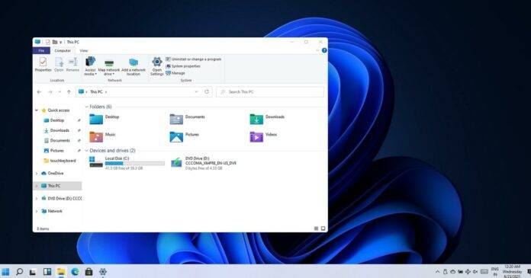Image resolution: width=531 pixels, height=278 pixels.
Task: Open the recent locations dropdown
Action: (x=60, y=92)
